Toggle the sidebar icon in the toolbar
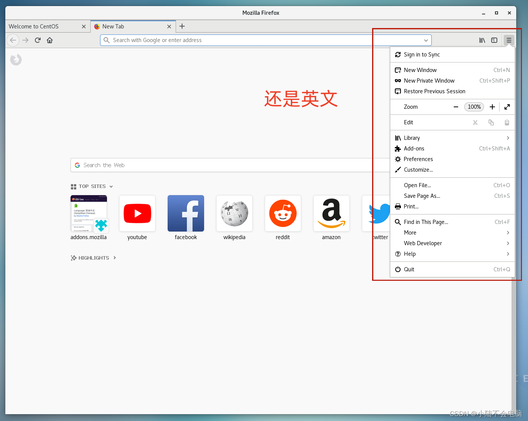 [x=494, y=40]
